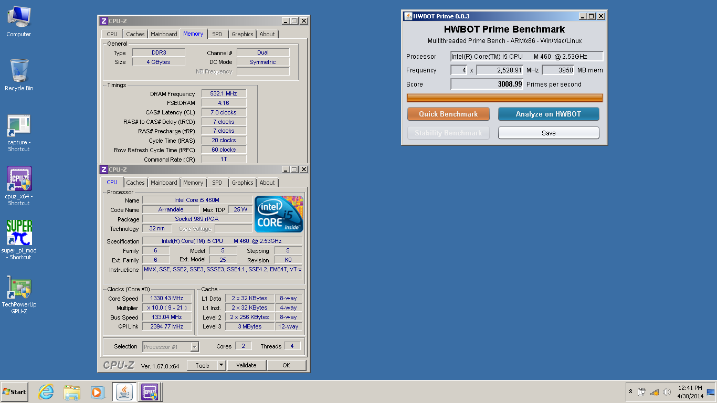
Task: Open the Start menu
Action: (x=14, y=391)
